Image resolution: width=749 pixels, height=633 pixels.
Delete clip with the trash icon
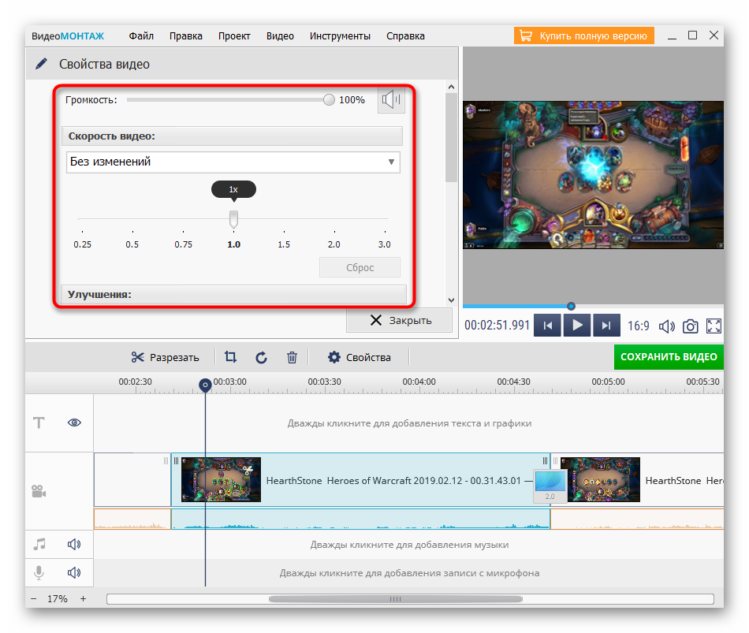click(292, 357)
